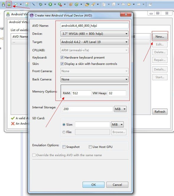174x196 pixels.
Task: Run Android Lint check toolbar icon
Action: 16,4
